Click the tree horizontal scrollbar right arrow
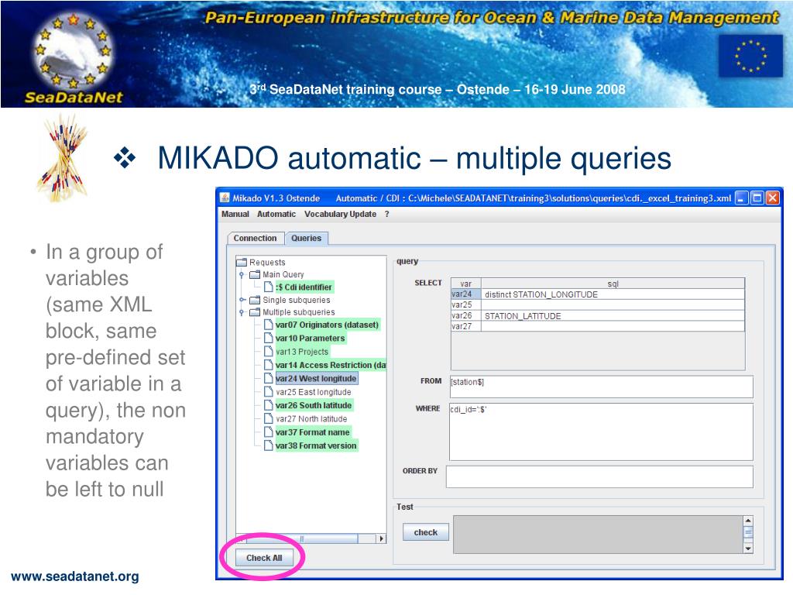Image resolution: width=793 pixels, height=595 pixels. click(381, 539)
